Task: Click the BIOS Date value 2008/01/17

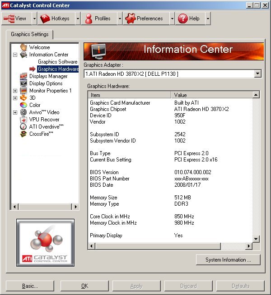Action: 187,185
